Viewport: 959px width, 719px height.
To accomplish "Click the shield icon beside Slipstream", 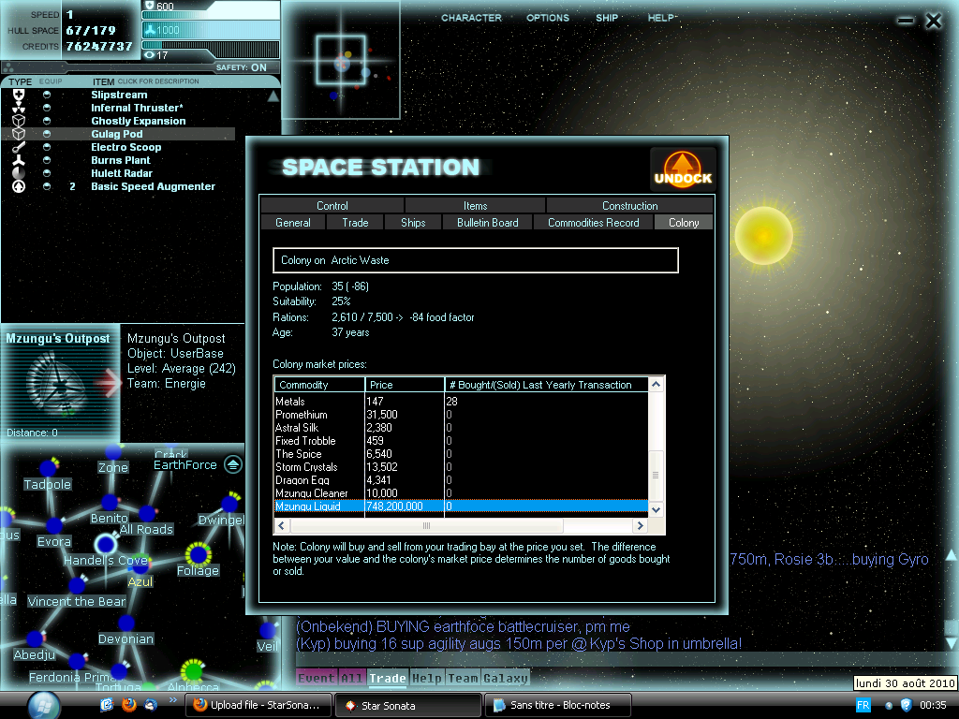I will [x=19, y=95].
